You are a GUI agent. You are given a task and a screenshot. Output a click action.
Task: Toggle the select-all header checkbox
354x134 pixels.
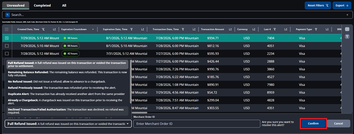(x=7, y=29)
